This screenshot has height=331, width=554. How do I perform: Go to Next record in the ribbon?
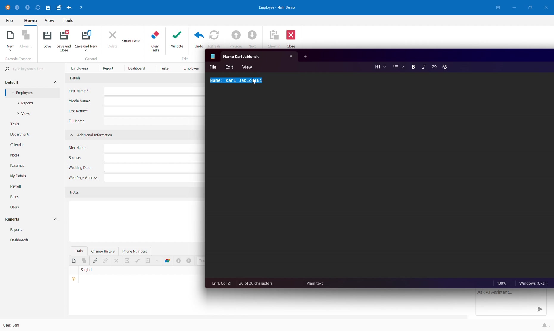point(252,39)
